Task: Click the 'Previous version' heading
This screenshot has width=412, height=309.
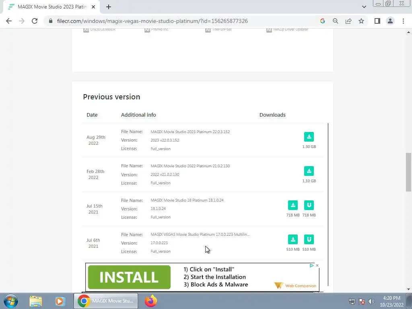Action: click(111, 97)
